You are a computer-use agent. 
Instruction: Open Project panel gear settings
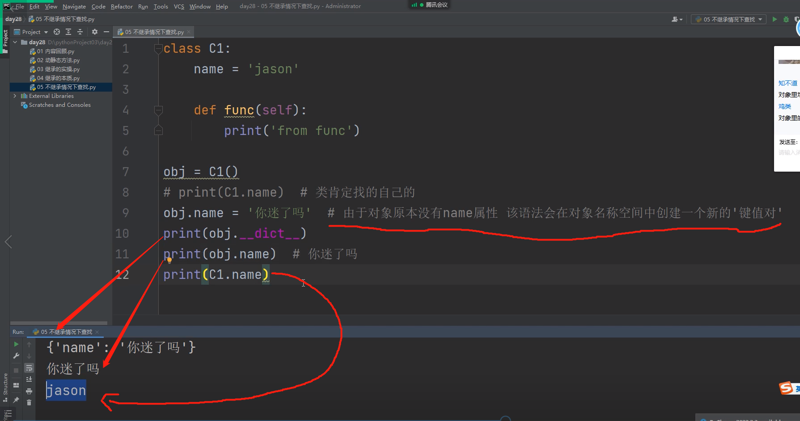[x=95, y=32]
